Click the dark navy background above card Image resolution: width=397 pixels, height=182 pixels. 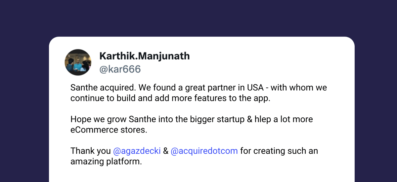pos(198,18)
